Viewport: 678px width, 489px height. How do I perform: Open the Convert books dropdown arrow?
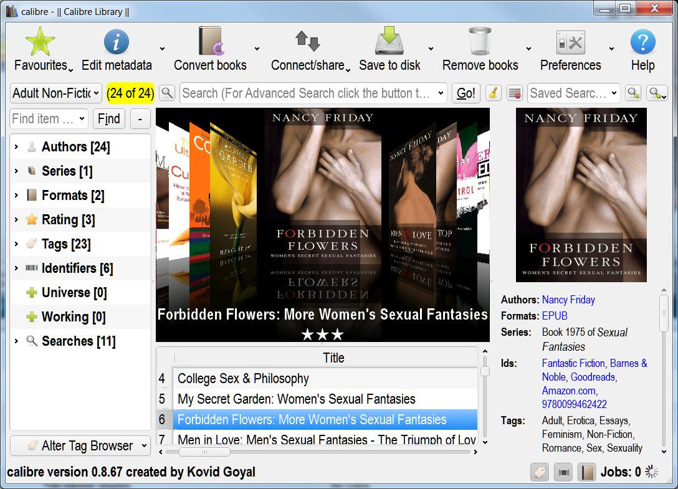pyautogui.click(x=257, y=49)
